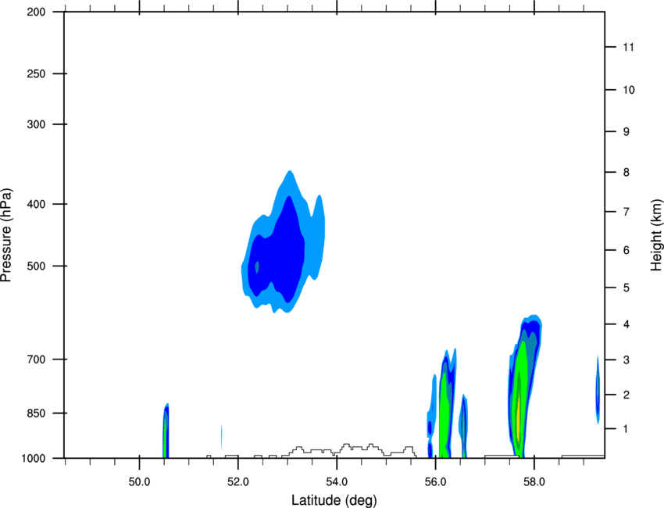Image resolution: width=664 pixels, height=508 pixels.
Task: Click the 10 km height tick label
Action: click(629, 90)
